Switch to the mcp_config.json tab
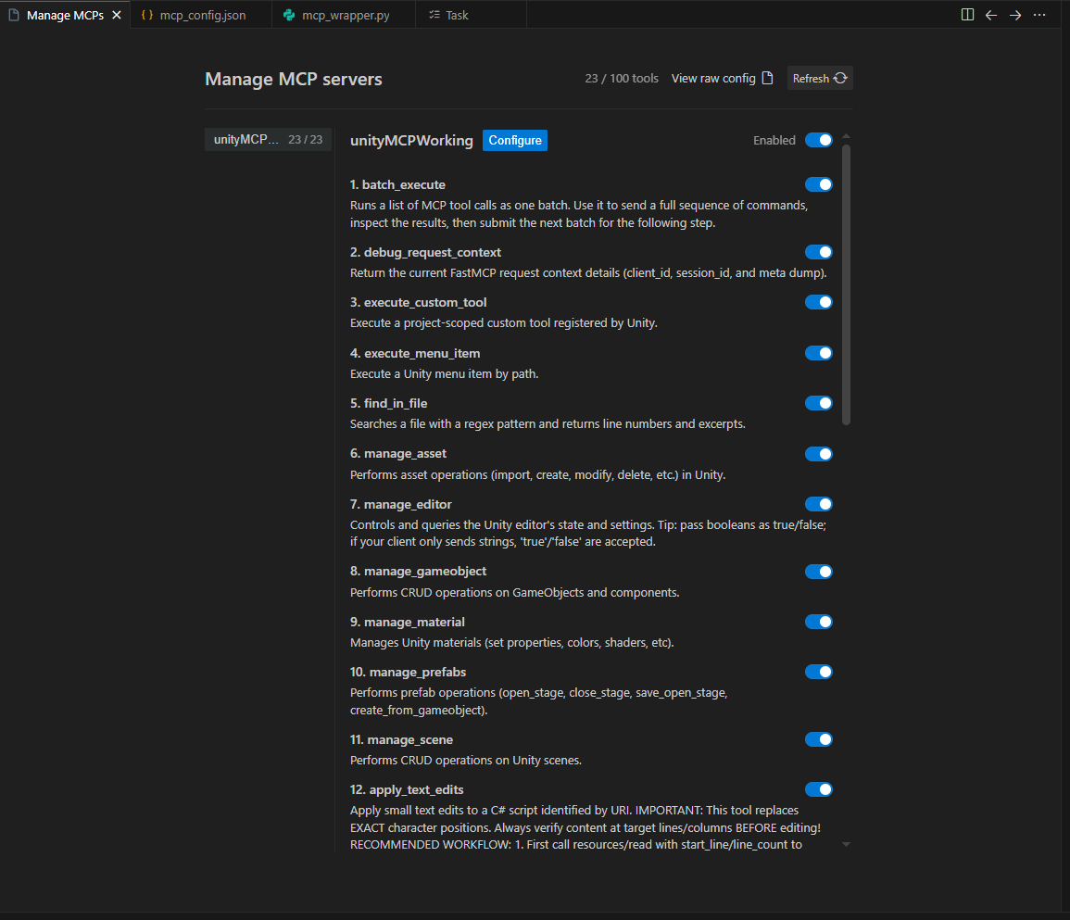The width and height of the screenshot is (1070, 920). tap(201, 15)
